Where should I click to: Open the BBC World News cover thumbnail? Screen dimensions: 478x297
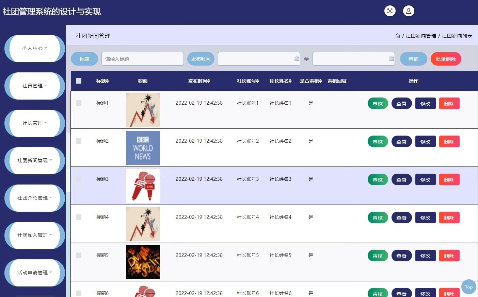coord(143,148)
